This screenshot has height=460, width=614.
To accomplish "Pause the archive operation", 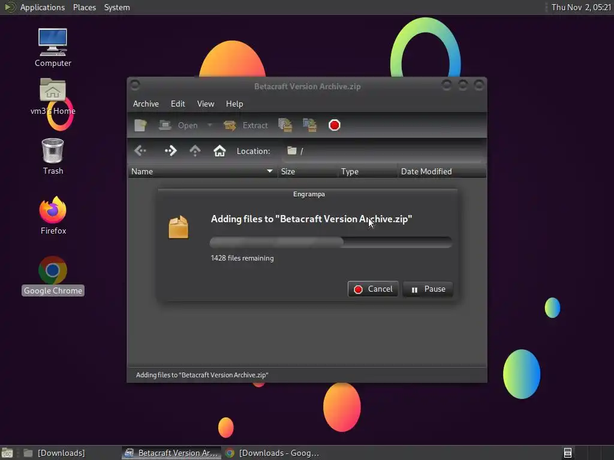I will [428, 289].
